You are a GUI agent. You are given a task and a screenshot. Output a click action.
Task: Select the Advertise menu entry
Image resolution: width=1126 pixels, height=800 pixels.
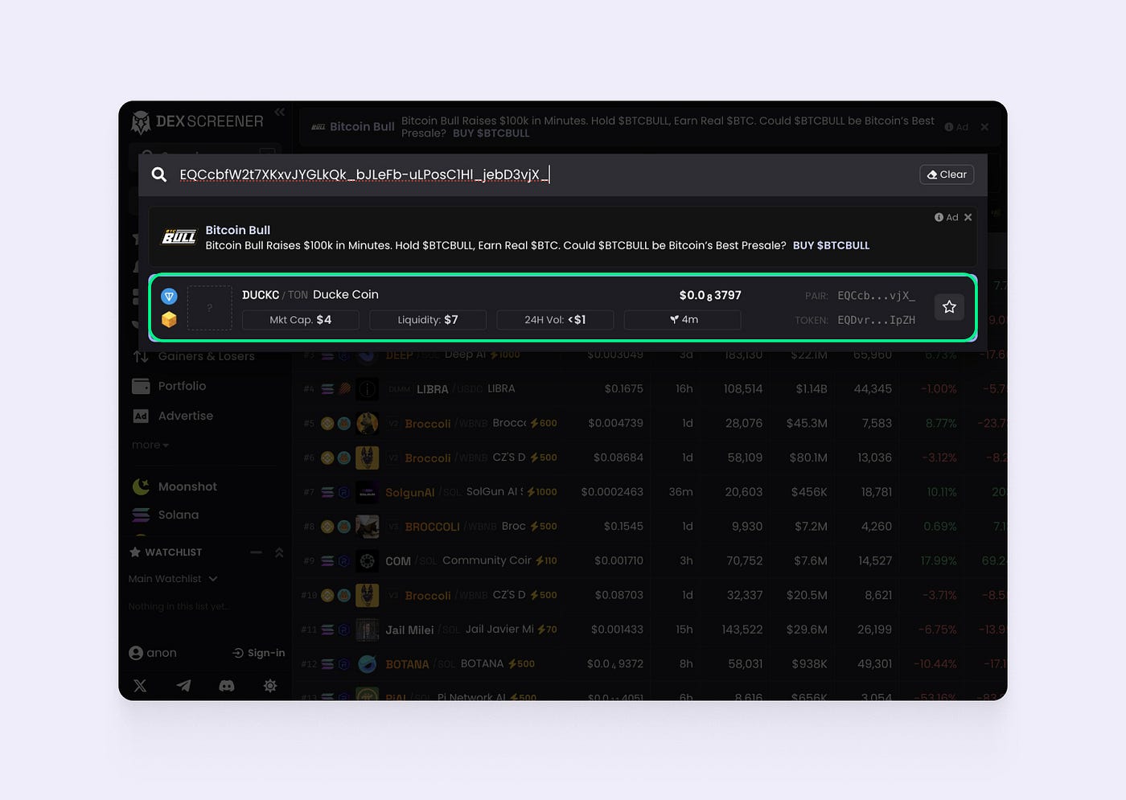click(184, 416)
